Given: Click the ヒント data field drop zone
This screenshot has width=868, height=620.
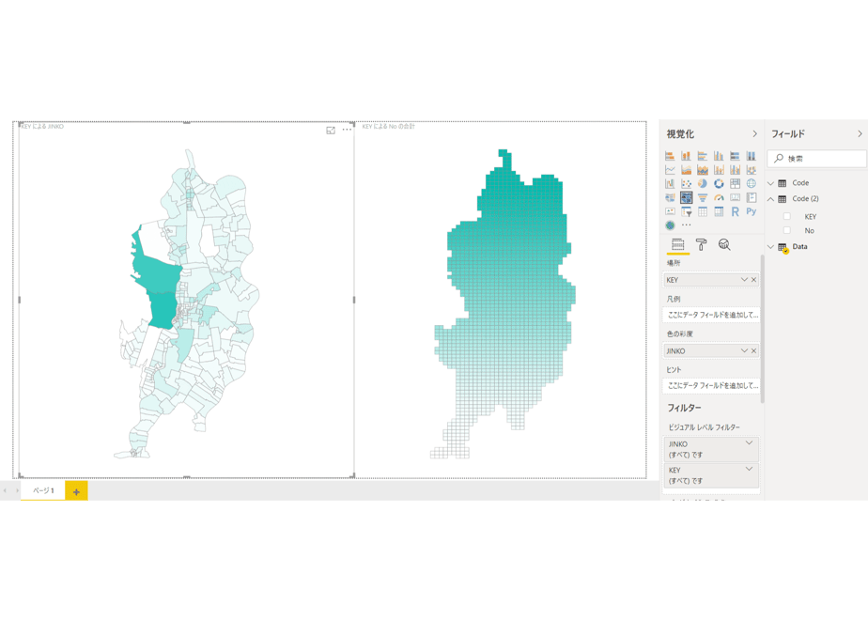Looking at the screenshot, I should (x=711, y=385).
